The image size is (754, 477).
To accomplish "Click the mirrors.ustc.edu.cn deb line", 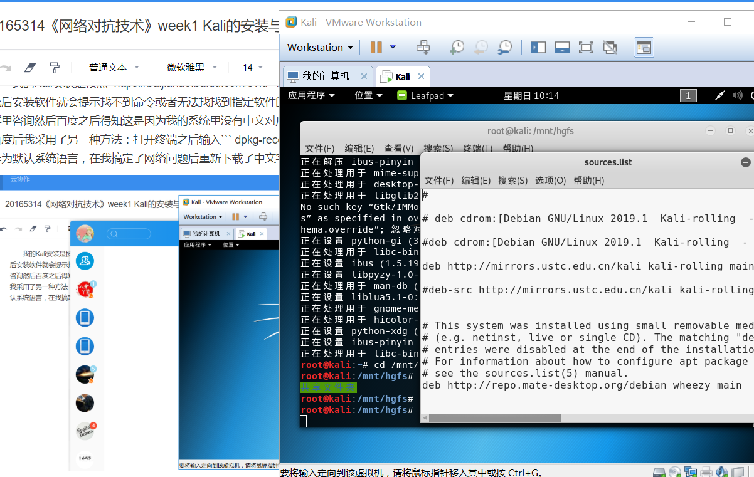I will coord(588,266).
